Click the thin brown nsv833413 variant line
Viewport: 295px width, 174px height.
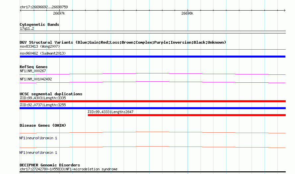click(152, 50)
